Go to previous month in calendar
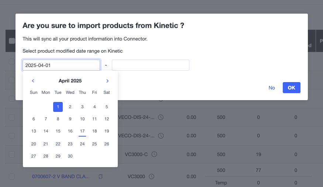The height and width of the screenshot is (187, 323). click(x=33, y=81)
